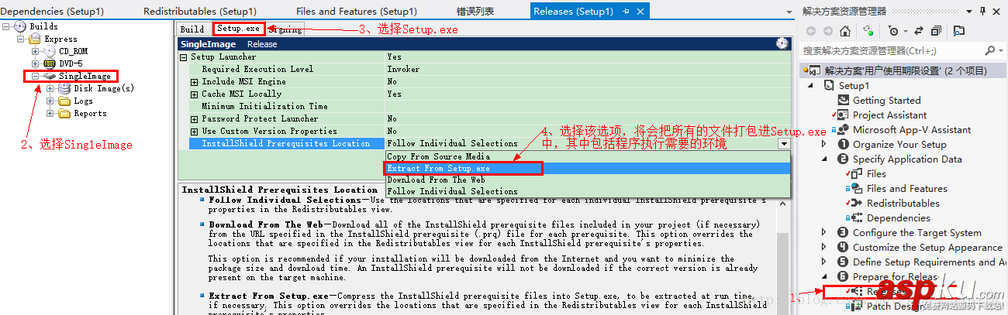Click the Microsoft App-V Assistant icon
The width and height of the screenshot is (1008, 315).
[844, 129]
